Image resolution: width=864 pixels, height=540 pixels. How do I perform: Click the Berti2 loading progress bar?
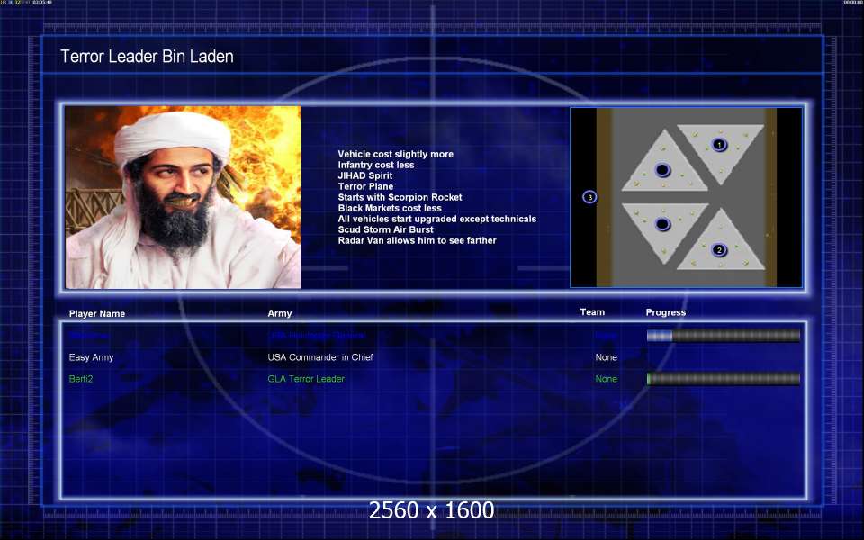pyautogui.click(x=724, y=379)
